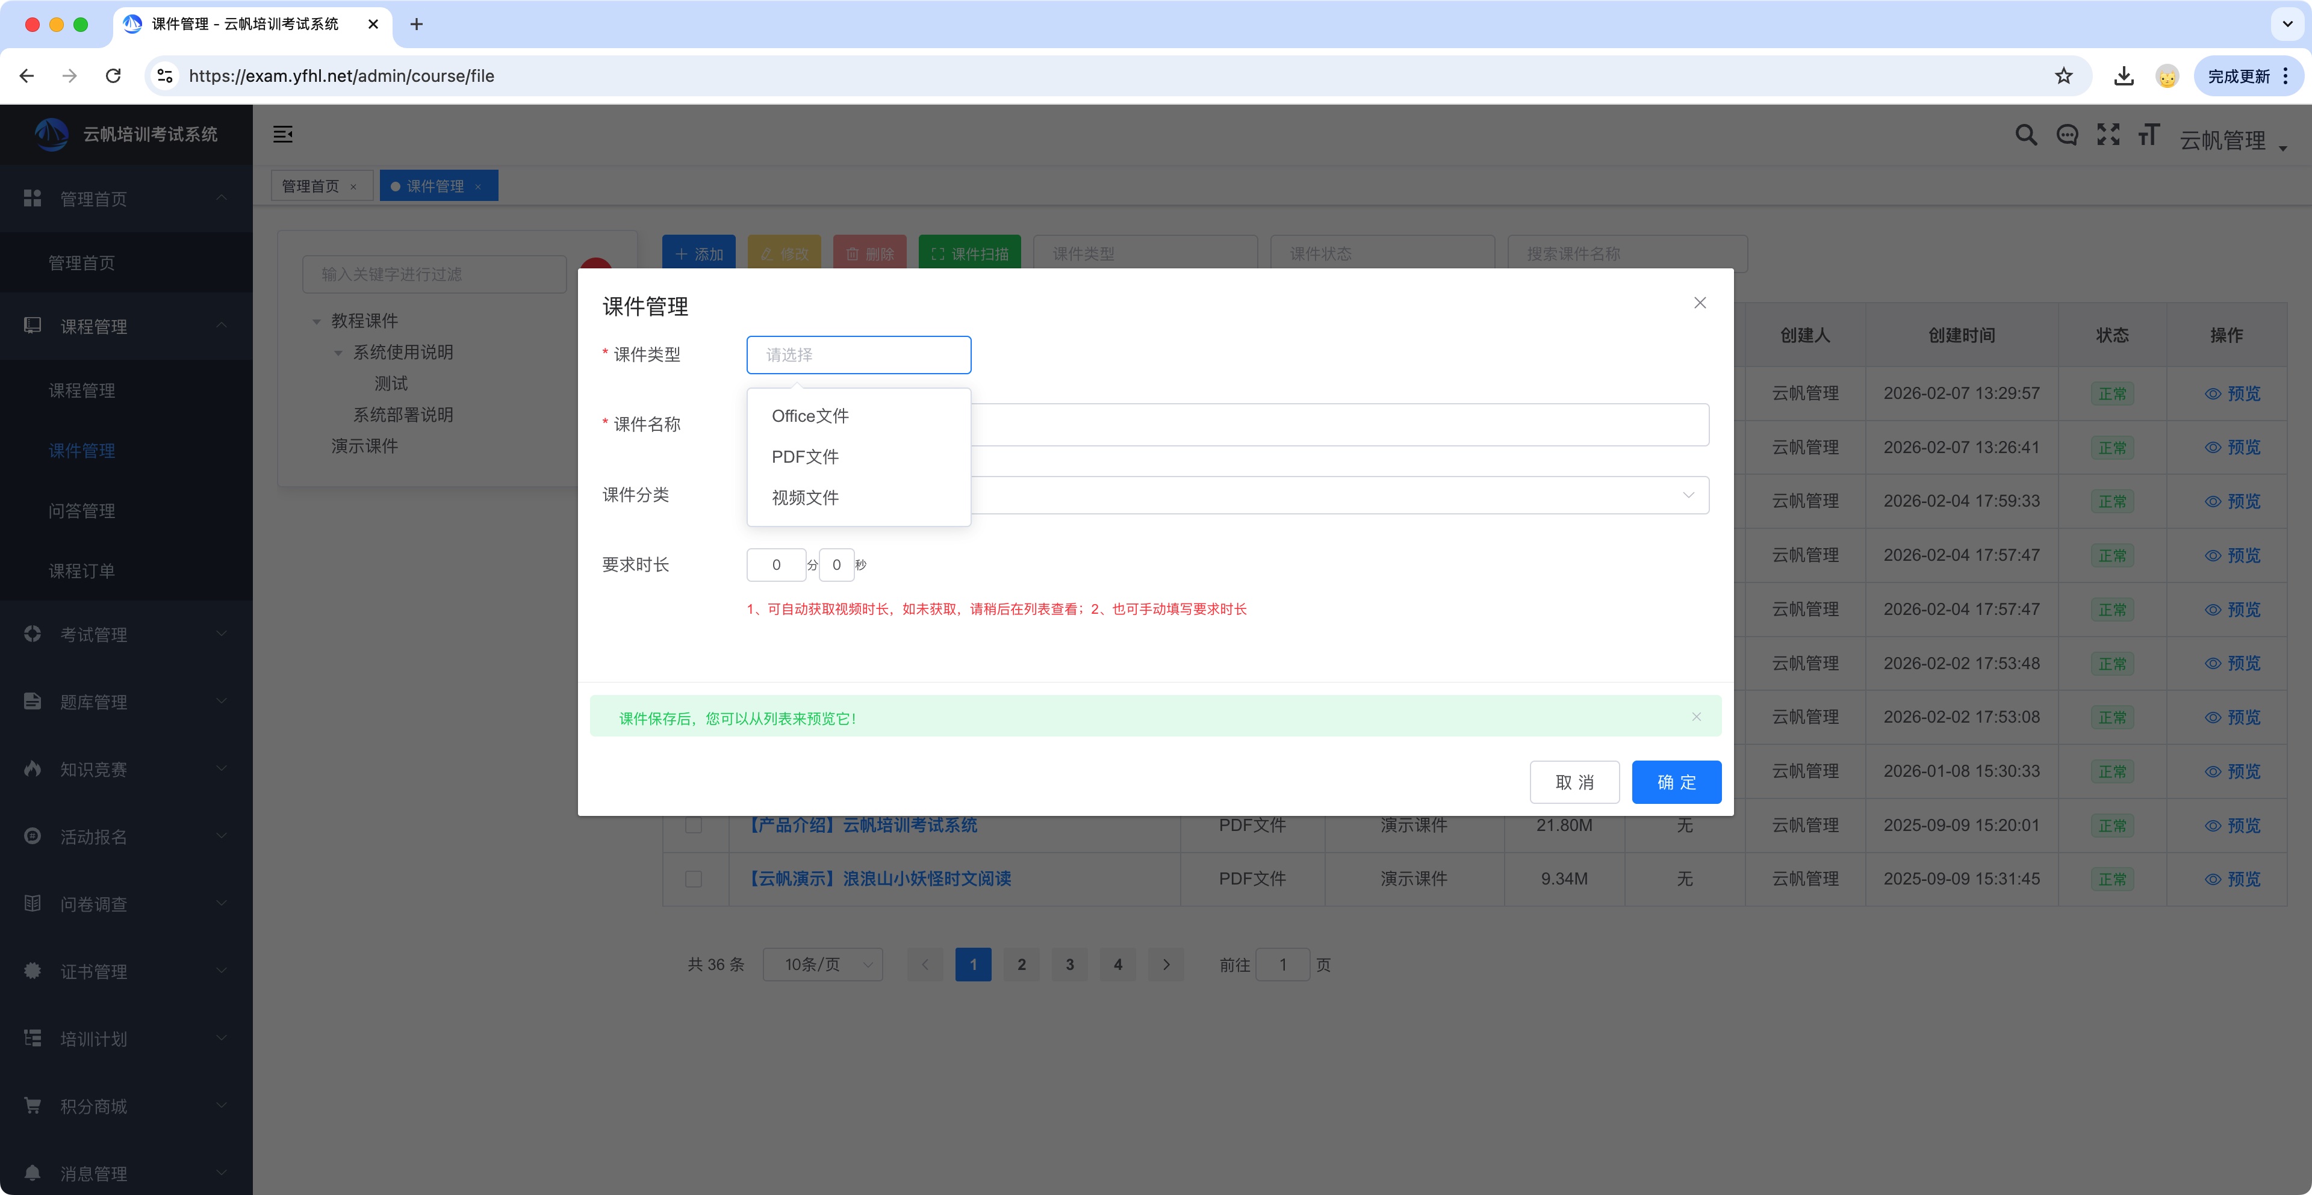Check the 【产品介绍】云帆培训考试系统 row checkbox
The width and height of the screenshot is (2312, 1195).
[x=693, y=826]
